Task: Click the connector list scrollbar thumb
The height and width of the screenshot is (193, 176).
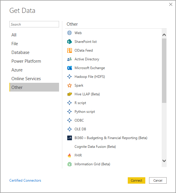Action: tap(164, 70)
